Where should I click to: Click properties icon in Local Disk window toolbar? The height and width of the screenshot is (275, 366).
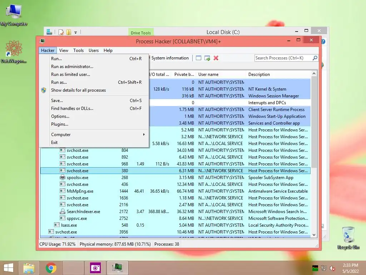pyautogui.click(x=61, y=32)
